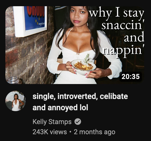Click the dot separator after views count
The width and height of the screenshot is (151, 141).
(x=70, y=132)
